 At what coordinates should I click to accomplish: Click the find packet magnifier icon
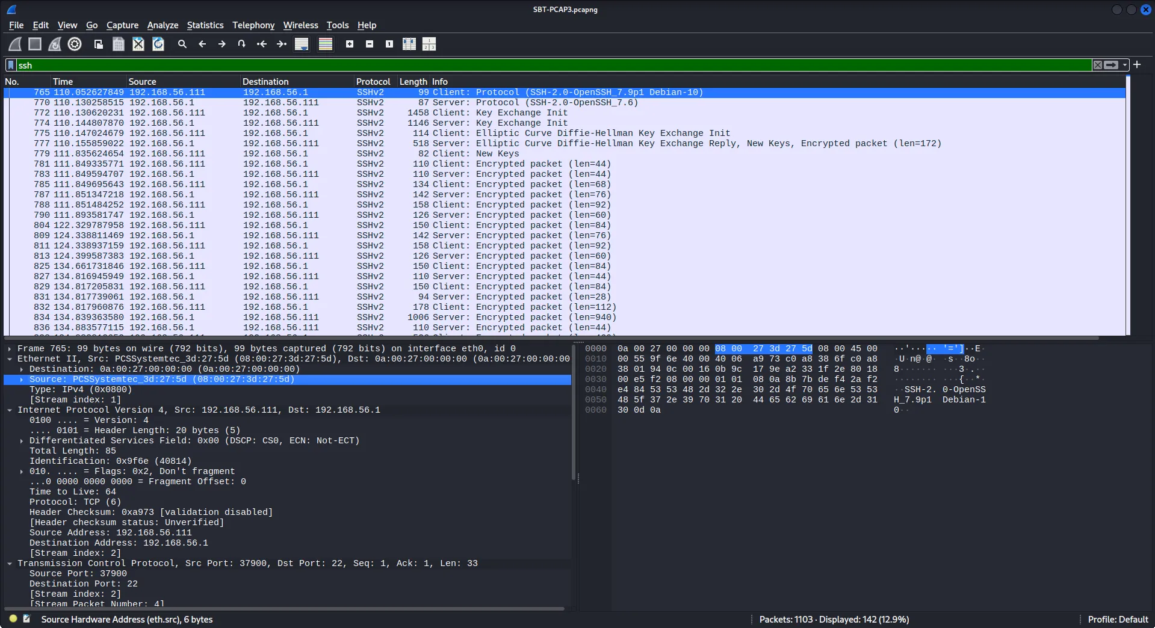tap(182, 44)
